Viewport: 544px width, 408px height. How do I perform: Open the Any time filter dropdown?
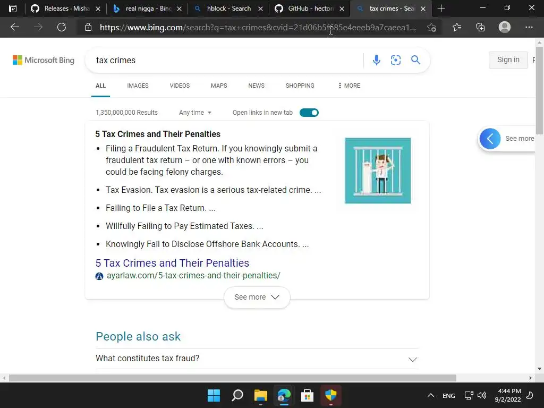tap(195, 113)
